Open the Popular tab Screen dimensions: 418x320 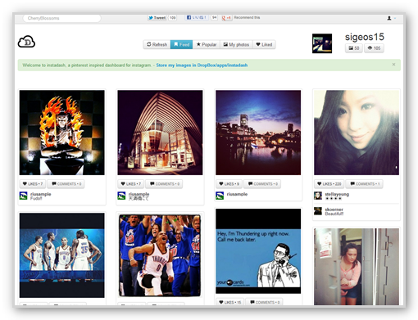(207, 44)
